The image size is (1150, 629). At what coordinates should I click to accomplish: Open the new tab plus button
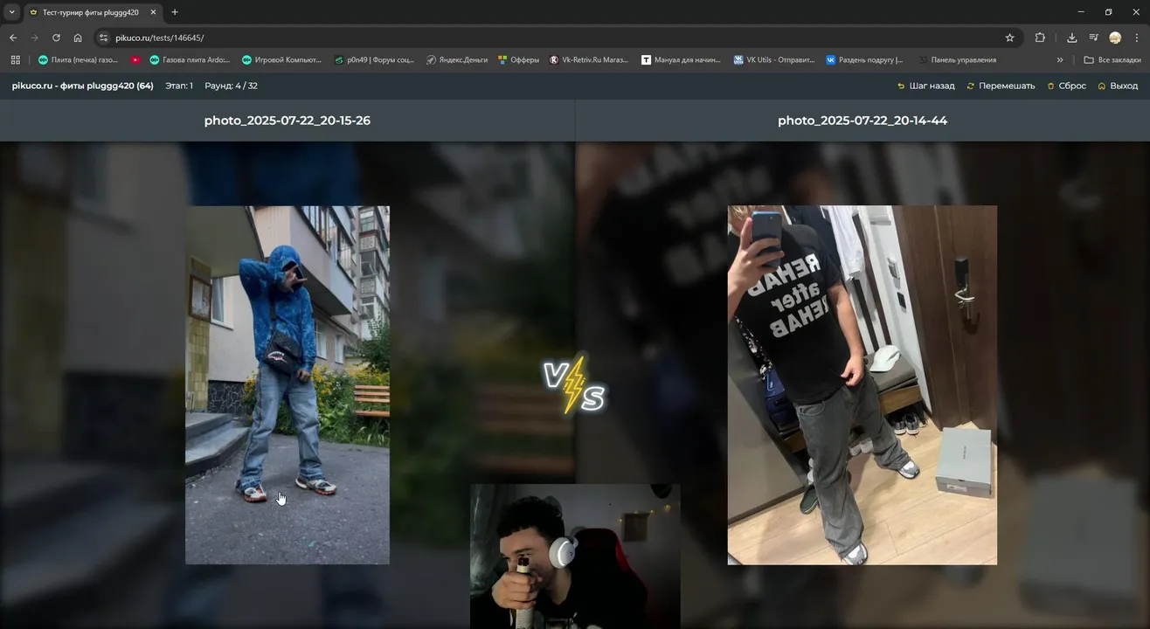point(175,12)
